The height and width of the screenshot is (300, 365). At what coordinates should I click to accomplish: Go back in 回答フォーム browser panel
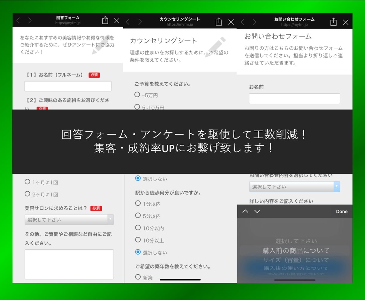(18, 21)
